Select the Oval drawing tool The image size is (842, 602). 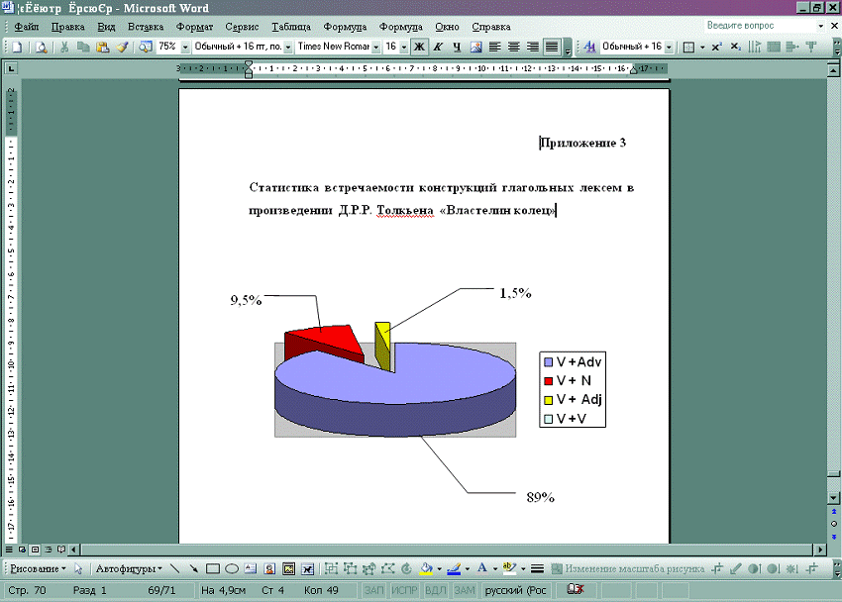click(x=231, y=569)
